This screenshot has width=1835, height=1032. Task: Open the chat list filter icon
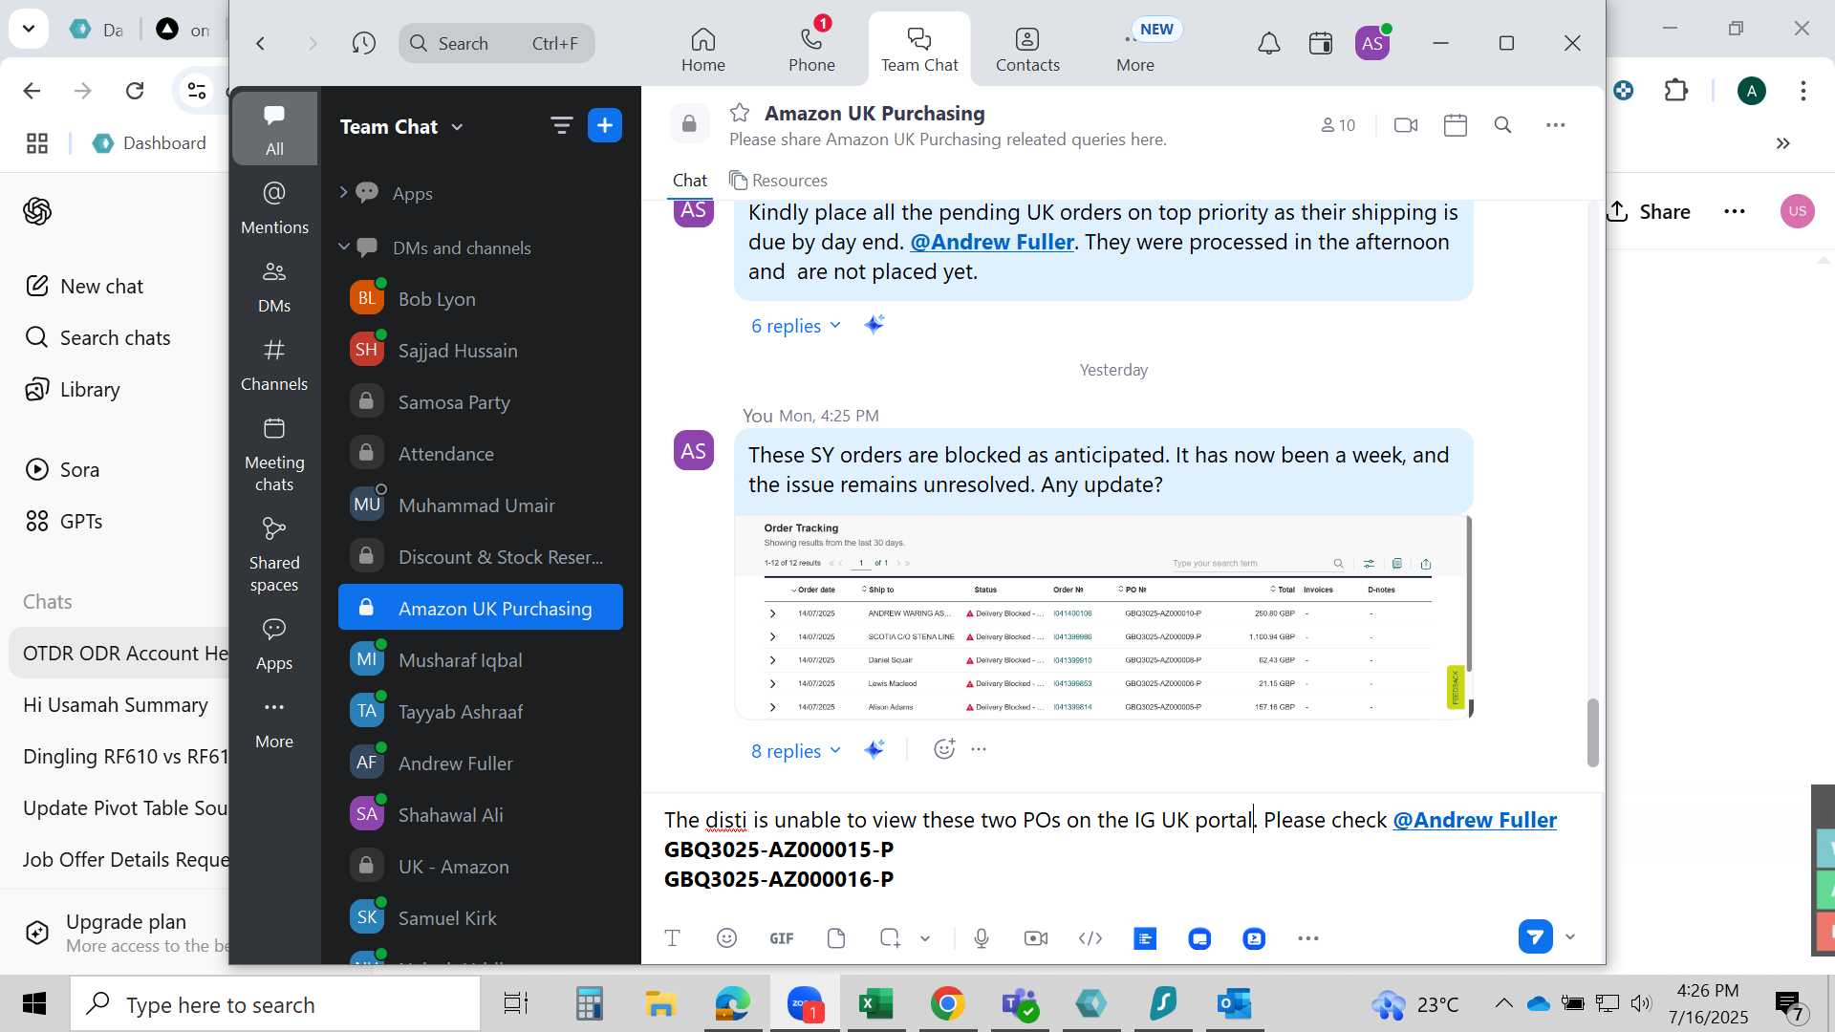561,125
